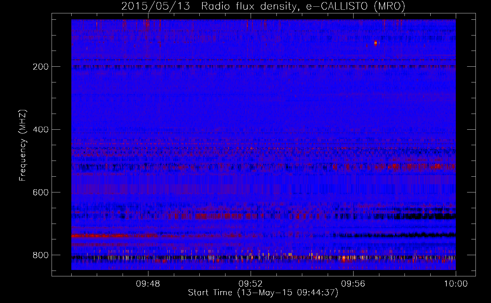Image resolution: width=491 pixels, height=303 pixels.
Task: Click the plot title "Radio flux density, e-CALLISTO (MRO)"
Action: [x=303, y=6]
